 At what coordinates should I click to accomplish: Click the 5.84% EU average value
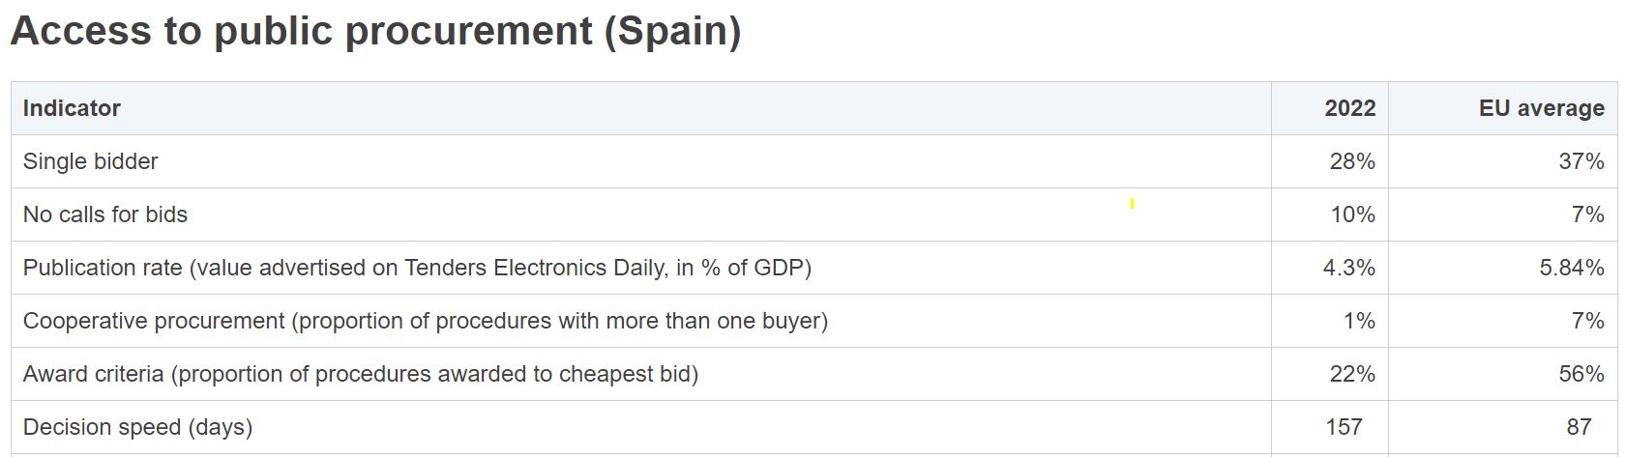tap(1571, 268)
